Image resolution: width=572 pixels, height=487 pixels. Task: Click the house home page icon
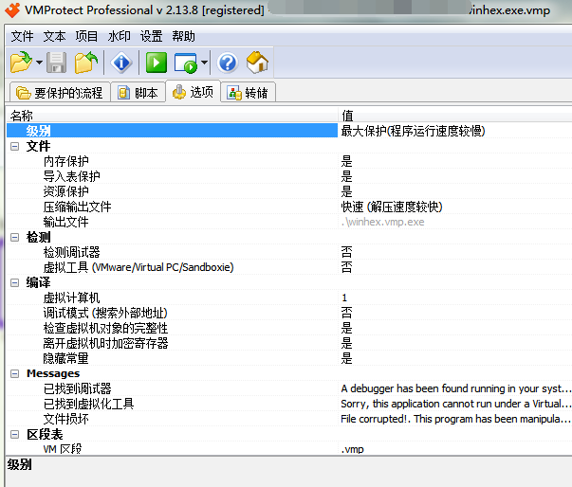click(258, 63)
